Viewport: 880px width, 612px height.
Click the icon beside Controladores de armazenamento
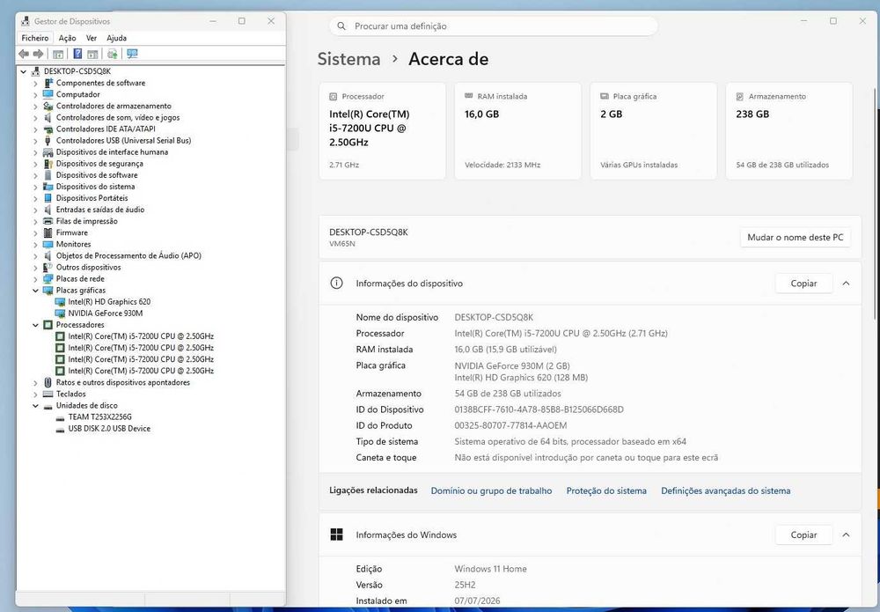point(48,107)
